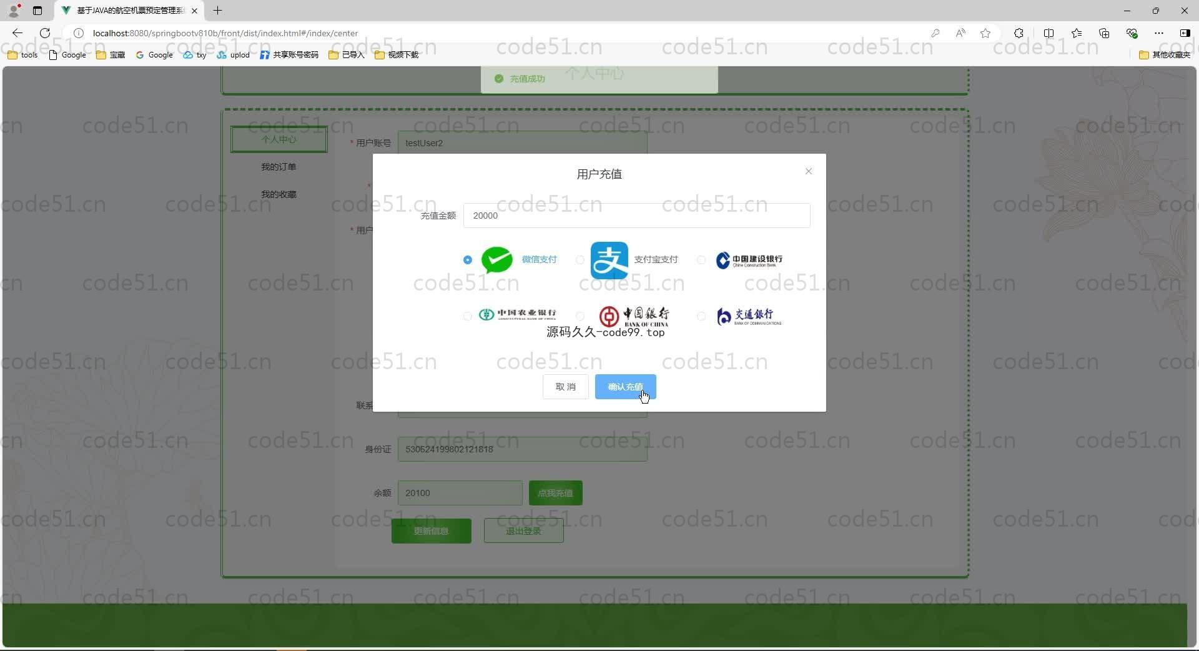Choose Bank of China radio option
Viewport: 1199px width, 651px height.
pos(580,316)
